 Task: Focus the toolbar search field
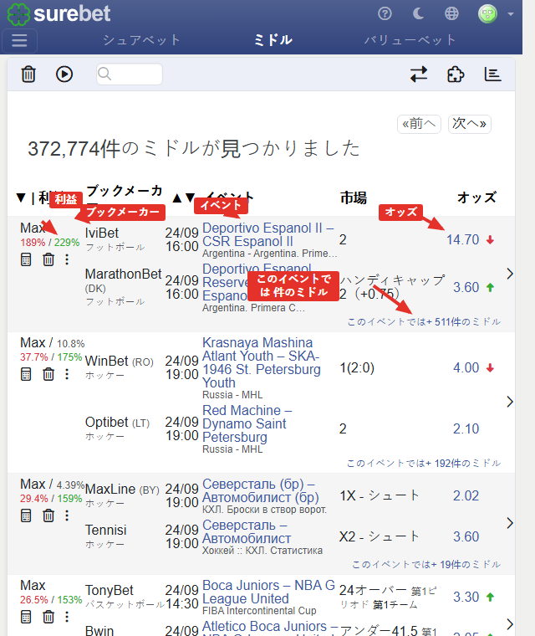(x=130, y=74)
